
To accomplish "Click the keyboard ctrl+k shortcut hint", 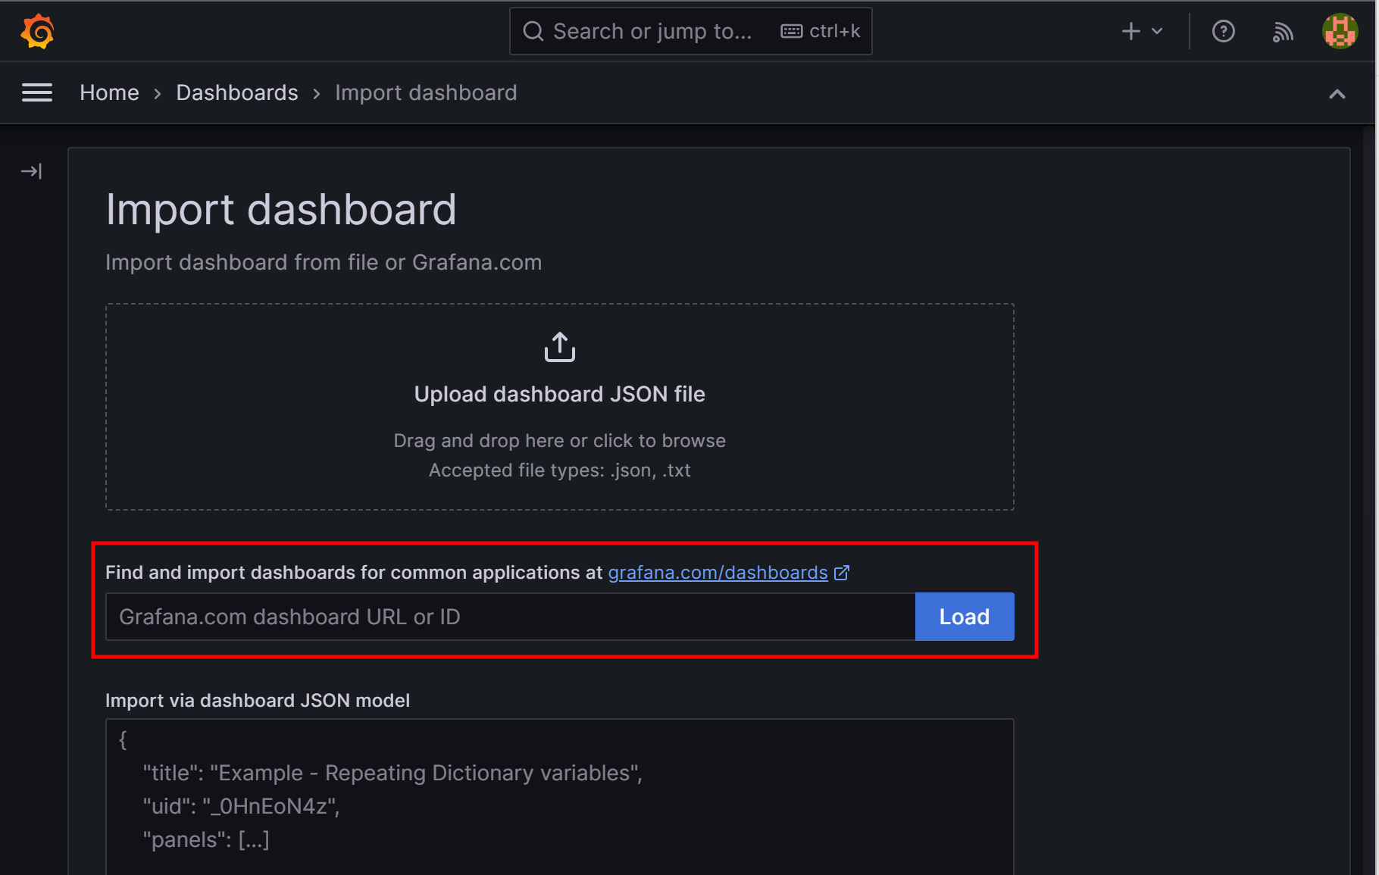I will point(821,31).
